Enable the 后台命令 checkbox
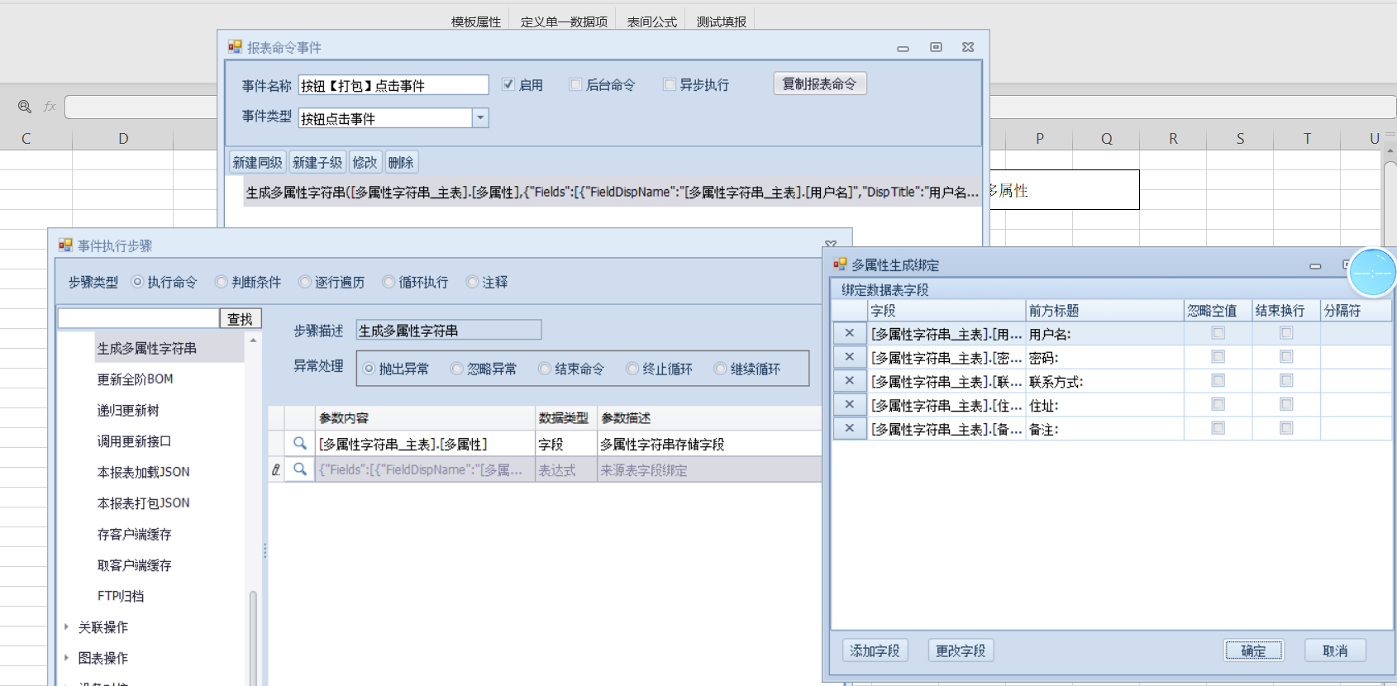 click(576, 84)
